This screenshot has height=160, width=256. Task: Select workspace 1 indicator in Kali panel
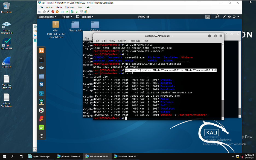pyautogui.click(x=208, y=17)
